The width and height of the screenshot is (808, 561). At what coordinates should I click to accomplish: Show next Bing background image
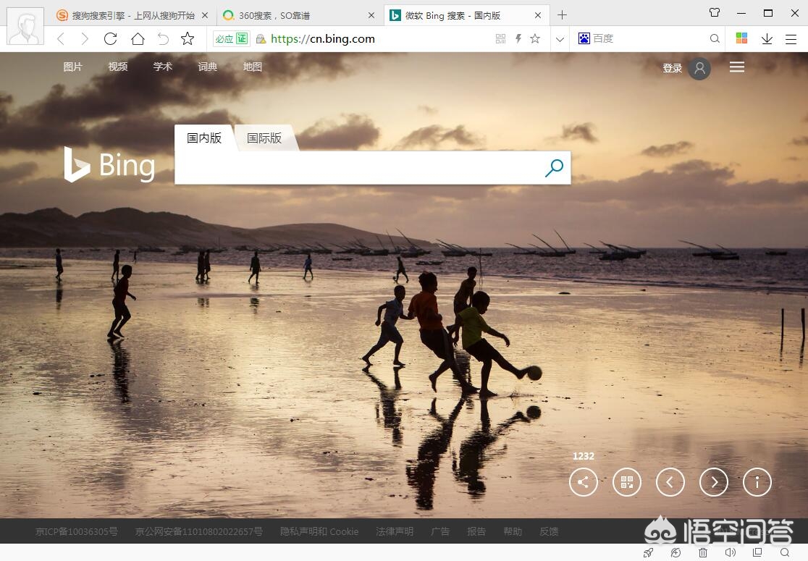click(714, 482)
